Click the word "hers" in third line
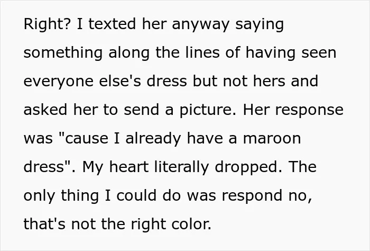This screenshot has width=370, height=251. coord(269,81)
